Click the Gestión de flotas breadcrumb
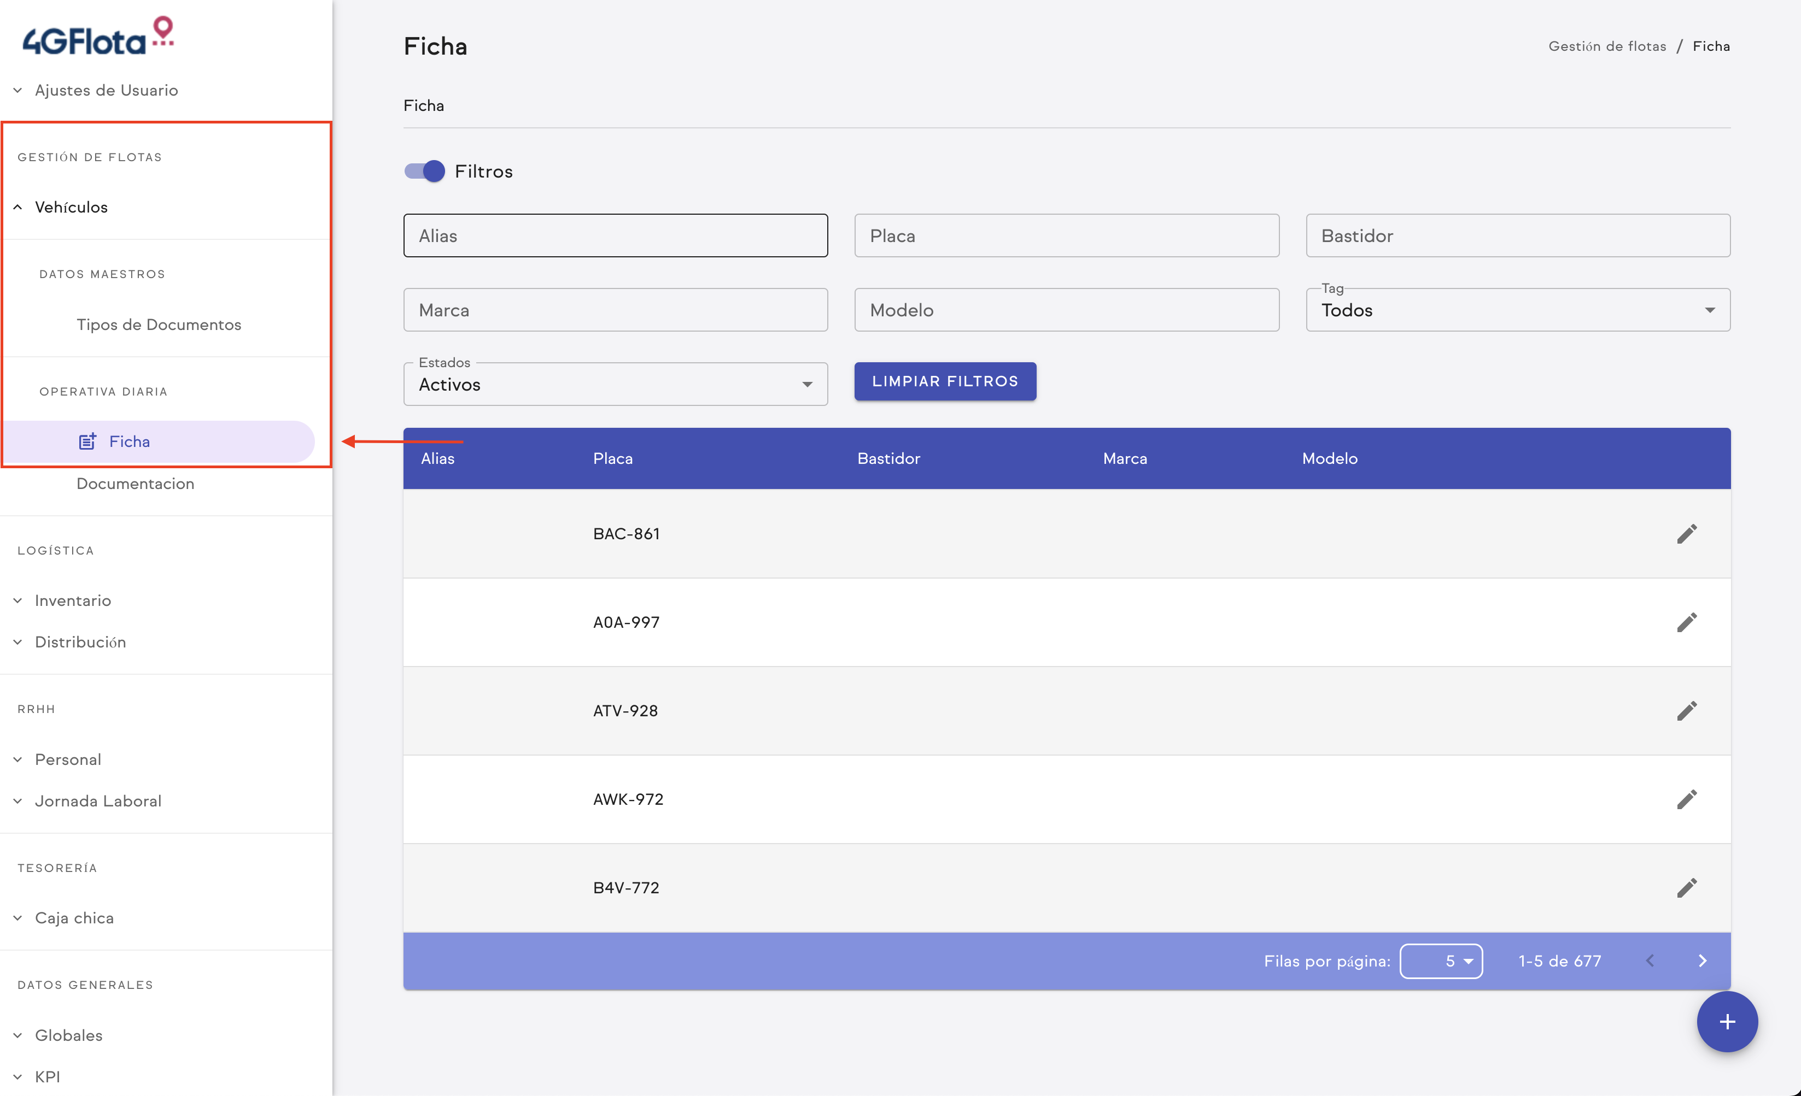1801x1096 pixels. [1606, 46]
